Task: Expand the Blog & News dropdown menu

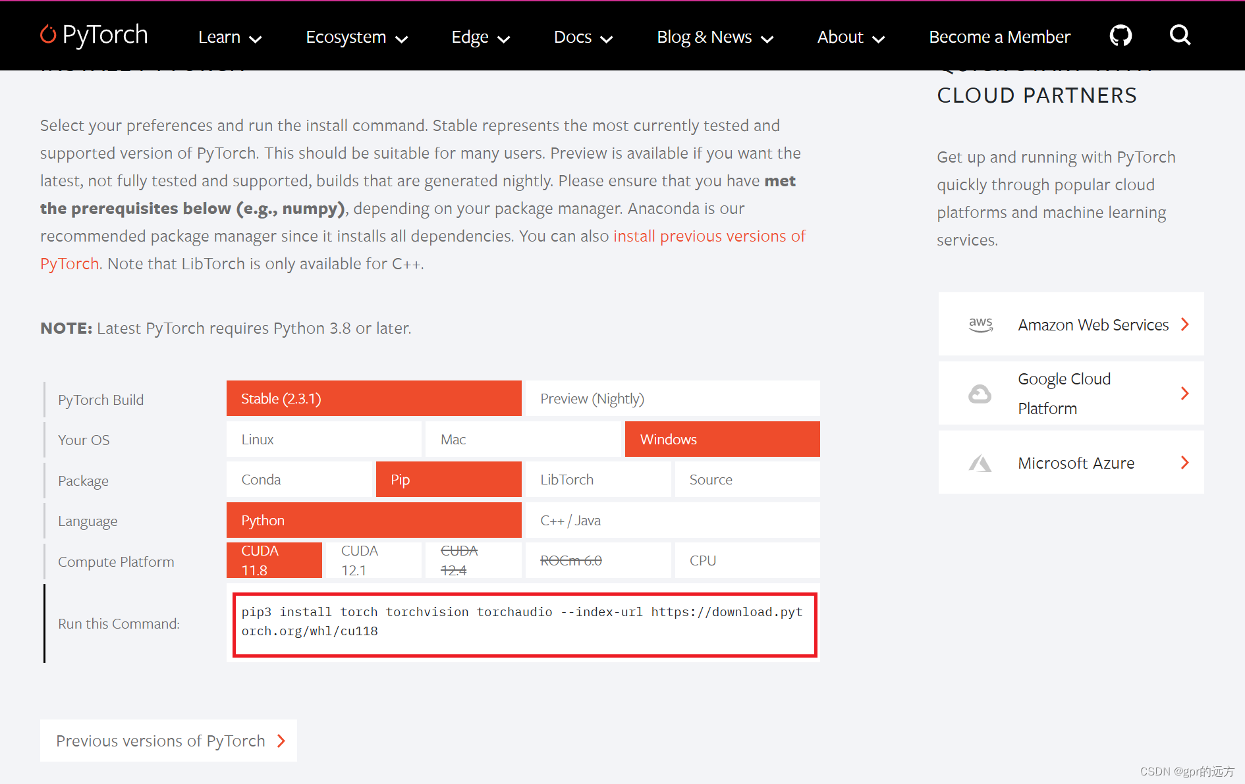Action: point(715,37)
